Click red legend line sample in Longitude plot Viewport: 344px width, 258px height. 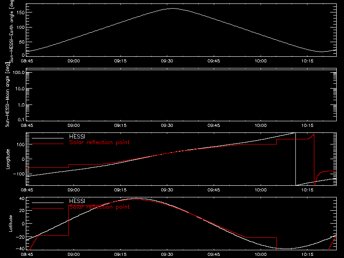[x=48, y=144]
